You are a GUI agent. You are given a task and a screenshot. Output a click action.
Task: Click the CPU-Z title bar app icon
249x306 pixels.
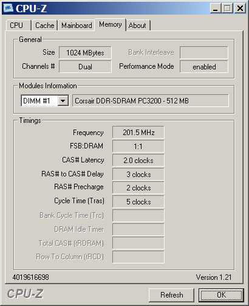point(8,8)
